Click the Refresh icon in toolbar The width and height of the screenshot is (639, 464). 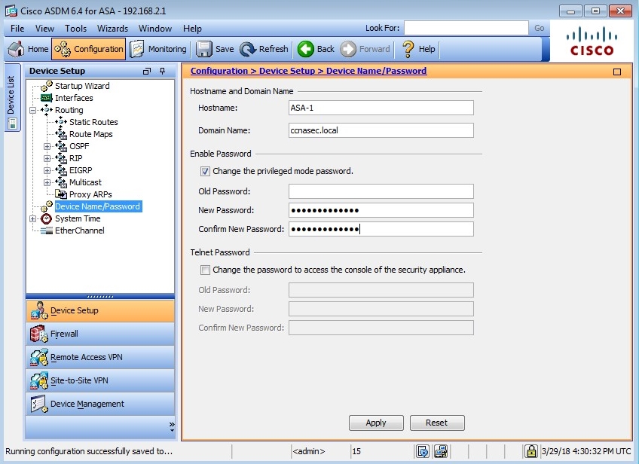[x=247, y=49]
